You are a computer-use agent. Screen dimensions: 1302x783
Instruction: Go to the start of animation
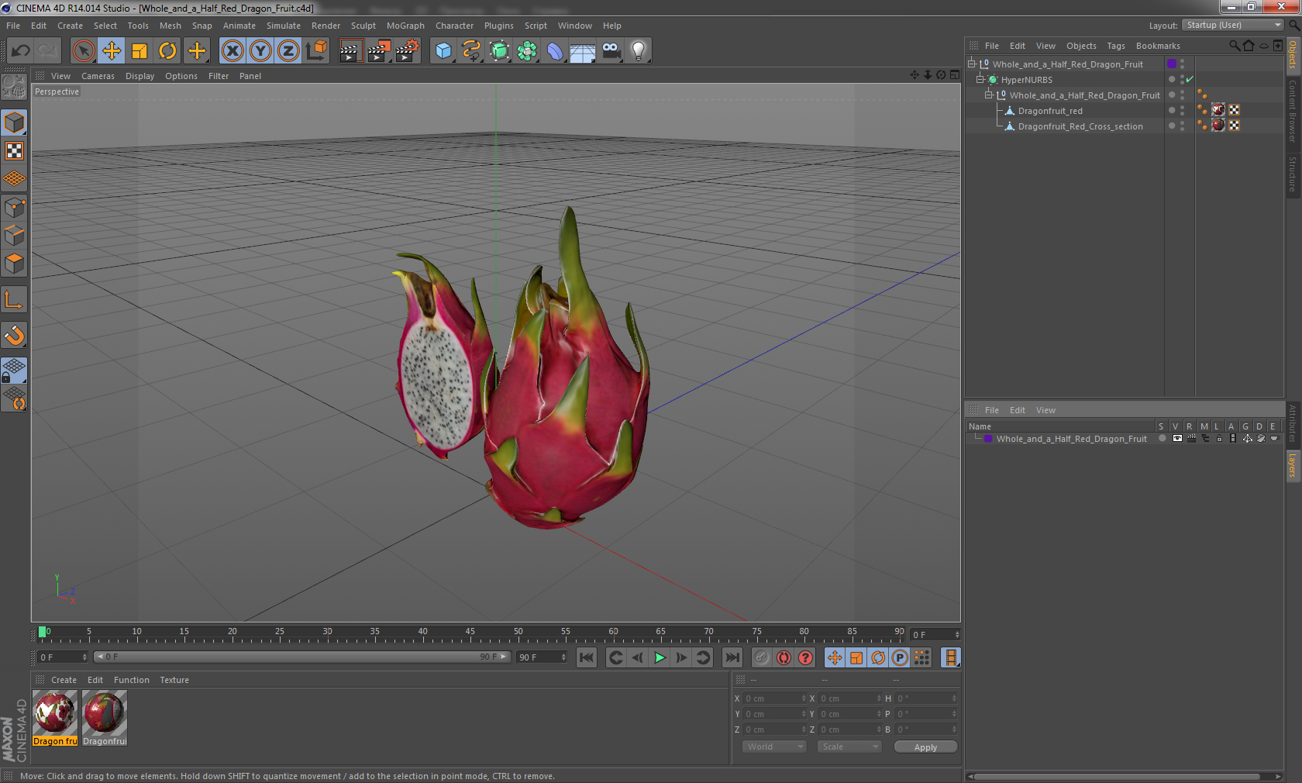587,657
